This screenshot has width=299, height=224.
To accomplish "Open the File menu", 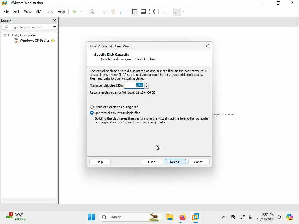I will pos(6,12).
